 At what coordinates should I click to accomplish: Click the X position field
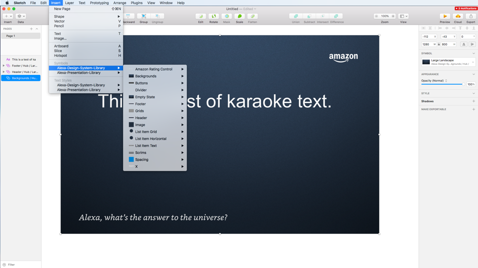pos(429,37)
